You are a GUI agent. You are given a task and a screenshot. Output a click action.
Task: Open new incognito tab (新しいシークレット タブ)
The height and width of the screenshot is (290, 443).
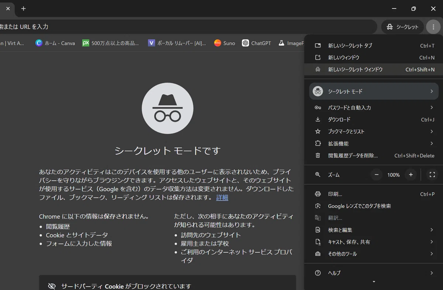point(374,46)
